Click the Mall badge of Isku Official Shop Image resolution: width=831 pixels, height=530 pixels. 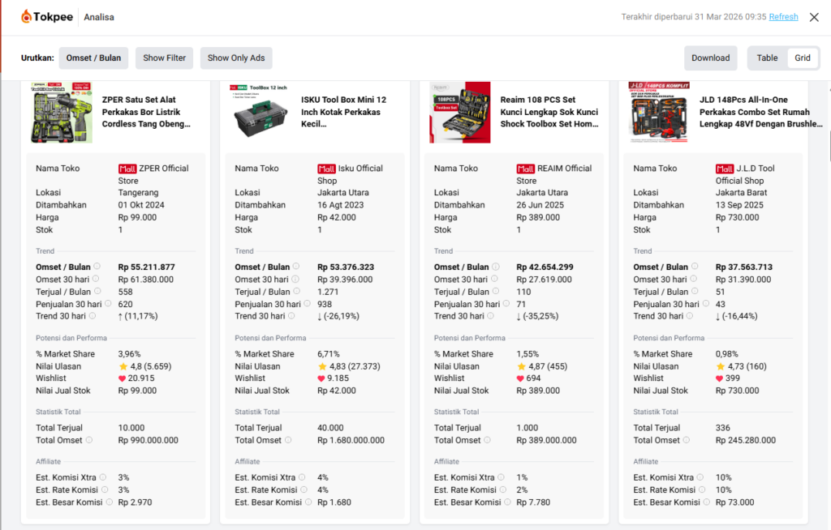coord(326,169)
